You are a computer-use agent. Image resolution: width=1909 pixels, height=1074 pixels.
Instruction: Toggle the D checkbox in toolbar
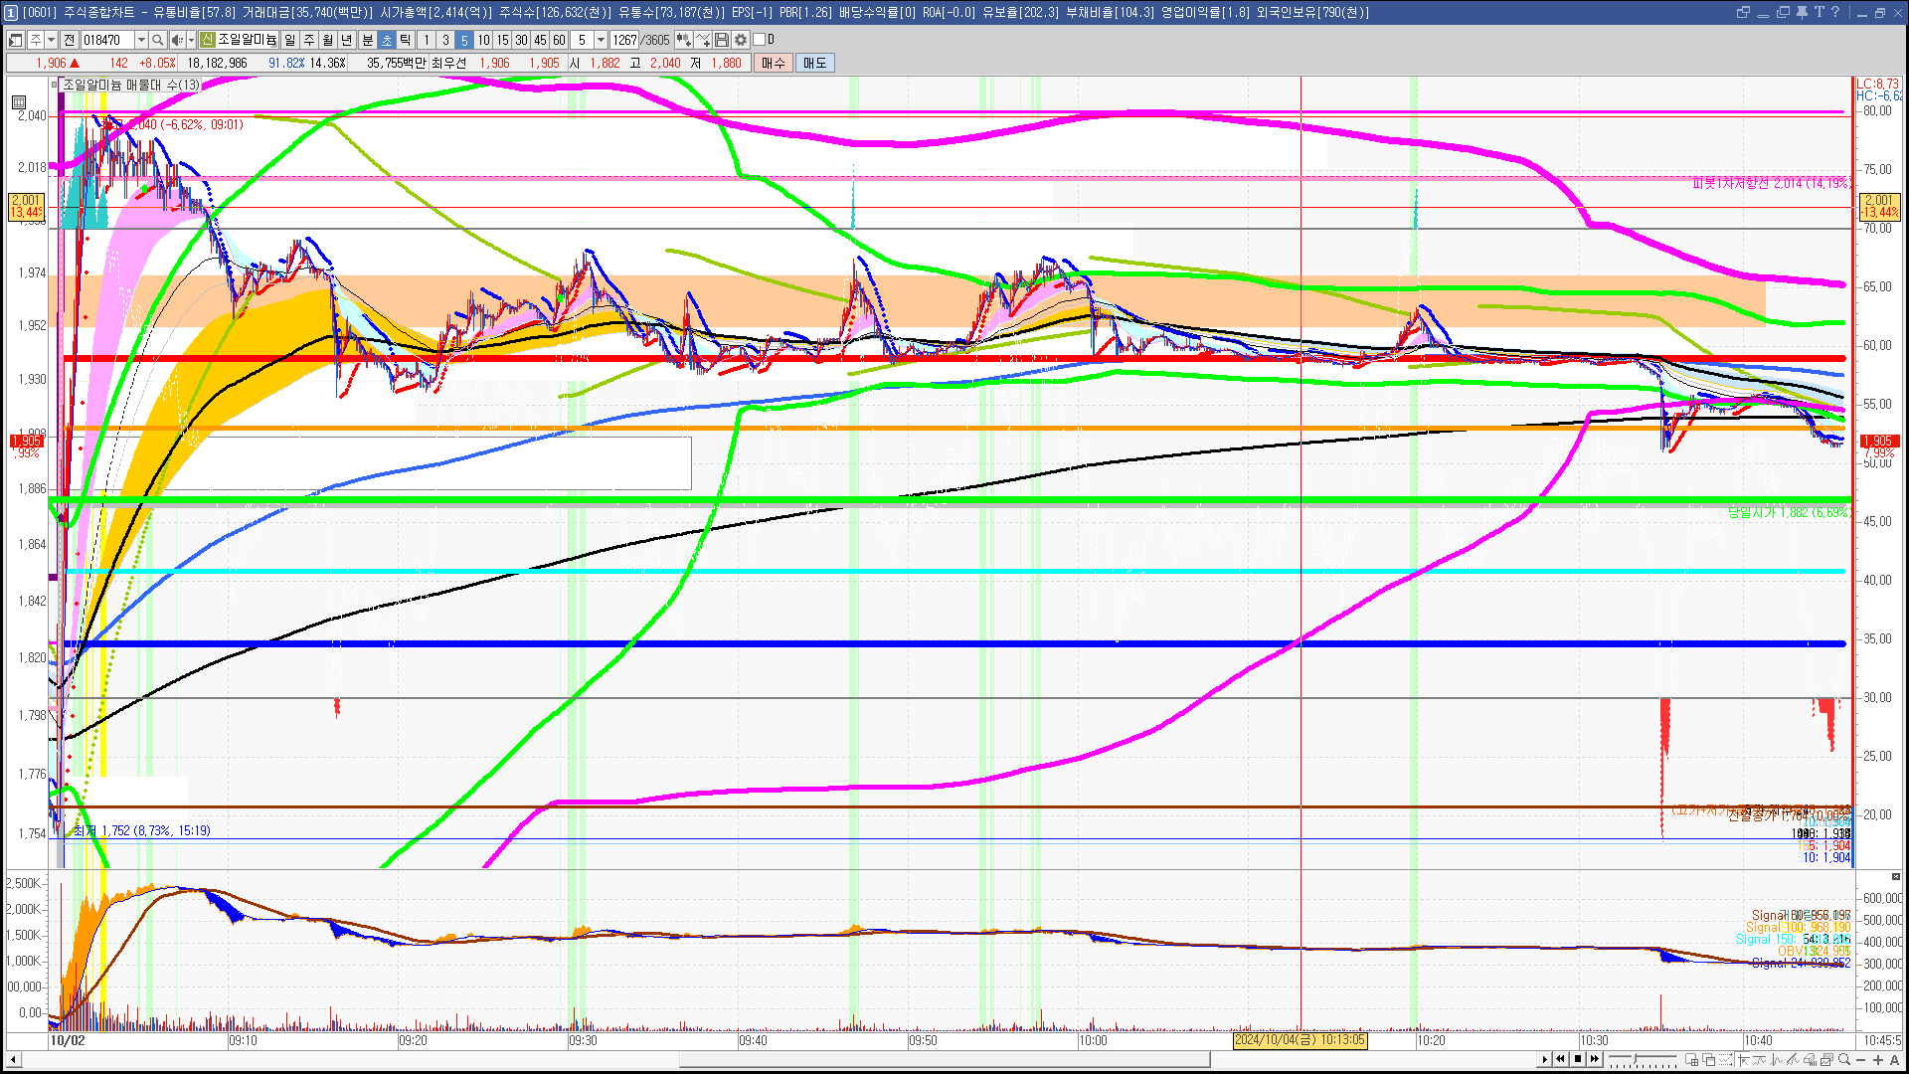click(x=760, y=40)
